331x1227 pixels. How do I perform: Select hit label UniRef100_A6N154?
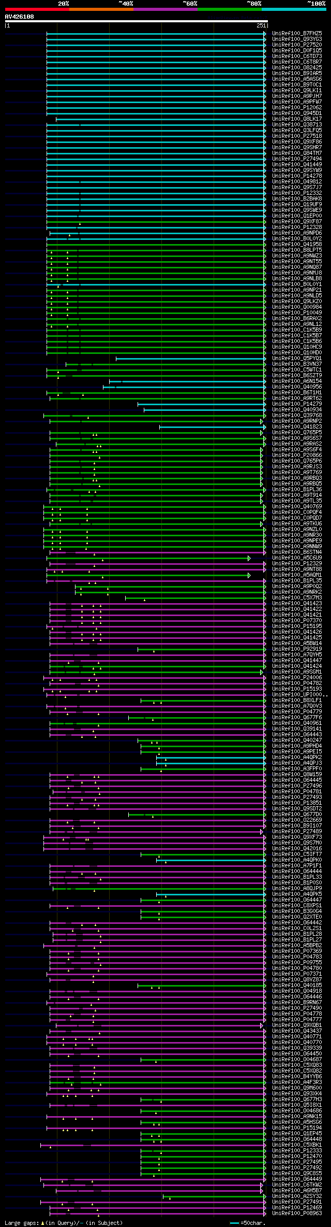coord(297,381)
